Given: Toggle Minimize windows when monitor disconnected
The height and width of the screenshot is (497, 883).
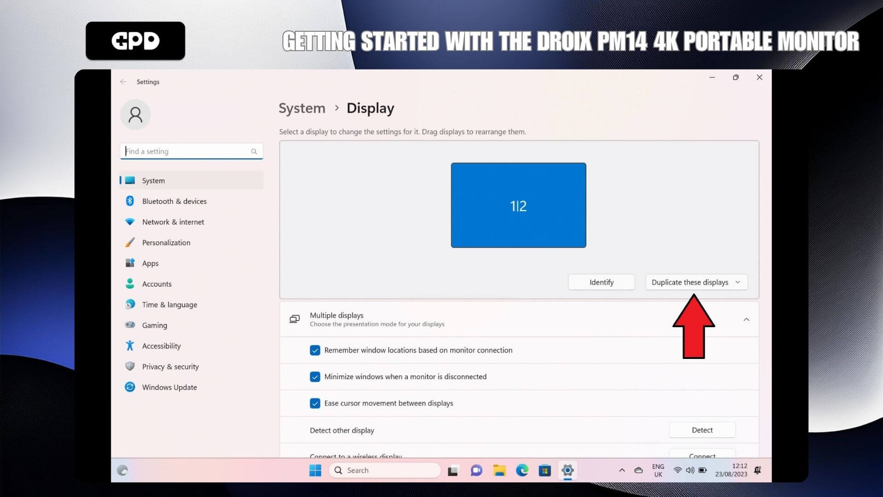Looking at the screenshot, I should point(315,377).
